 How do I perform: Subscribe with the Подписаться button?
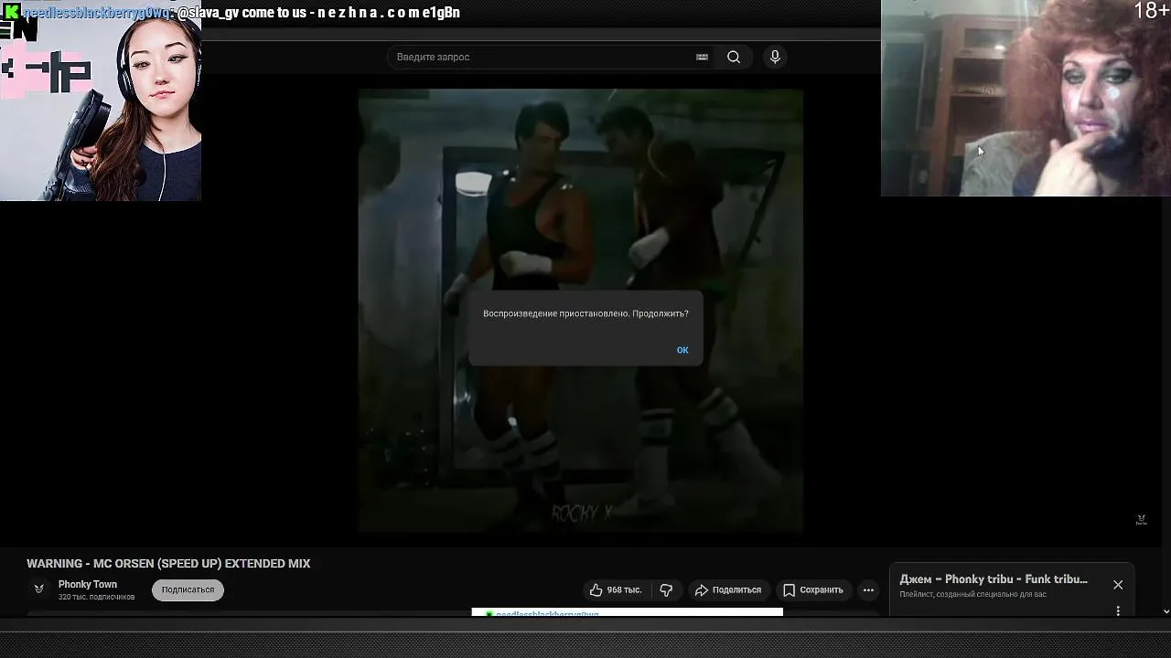[x=188, y=590]
